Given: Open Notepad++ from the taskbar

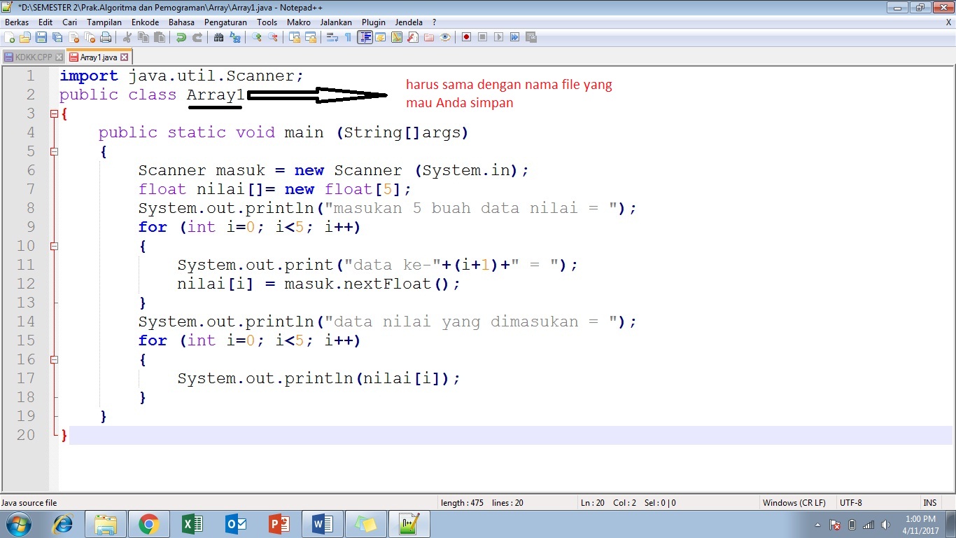Looking at the screenshot, I should point(409,524).
